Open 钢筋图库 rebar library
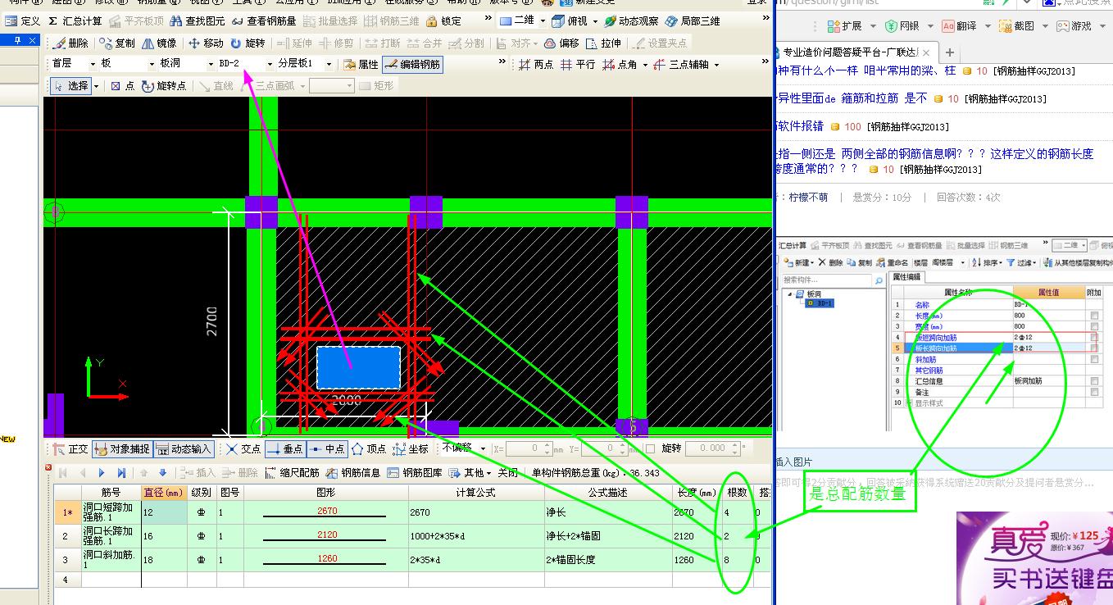 415,472
